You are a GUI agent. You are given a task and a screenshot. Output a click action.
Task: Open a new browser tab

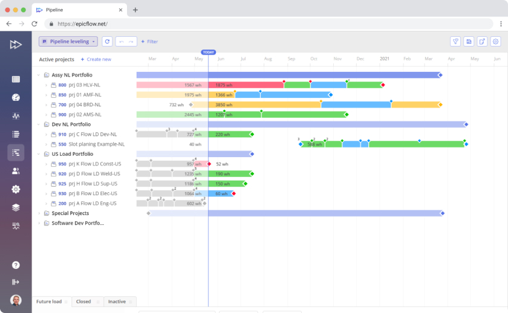pos(135,10)
